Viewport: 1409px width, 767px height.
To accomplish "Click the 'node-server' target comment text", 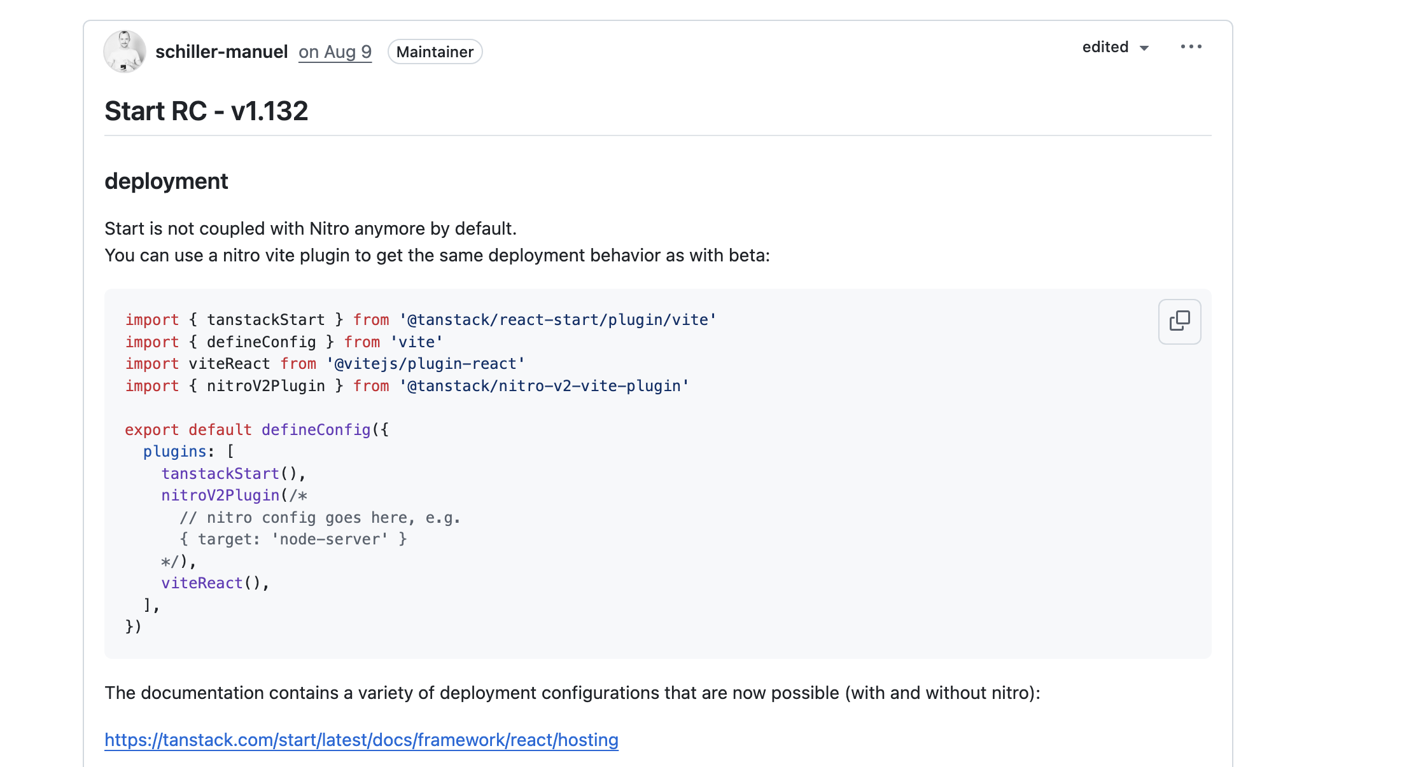I will 330,539.
